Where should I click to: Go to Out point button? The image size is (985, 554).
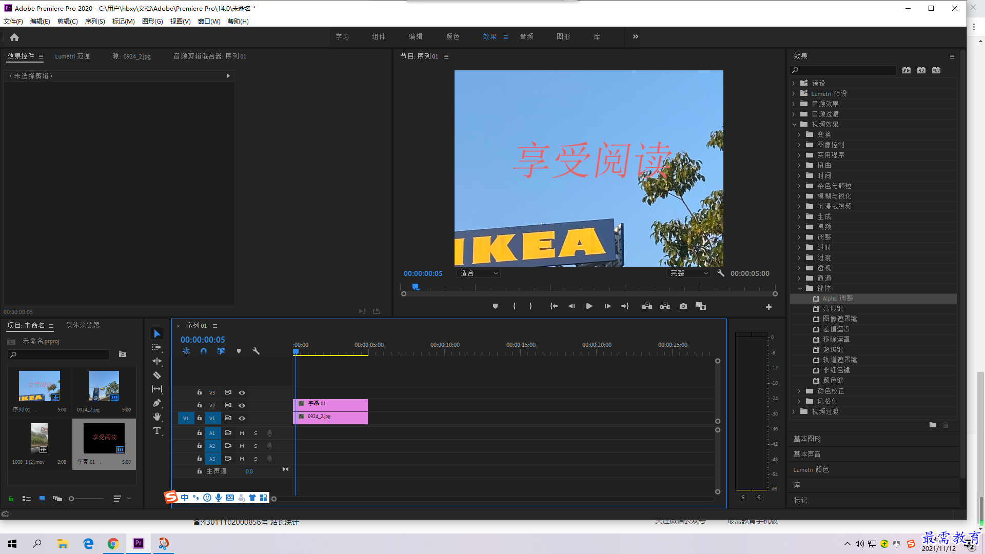click(x=625, y=306)
